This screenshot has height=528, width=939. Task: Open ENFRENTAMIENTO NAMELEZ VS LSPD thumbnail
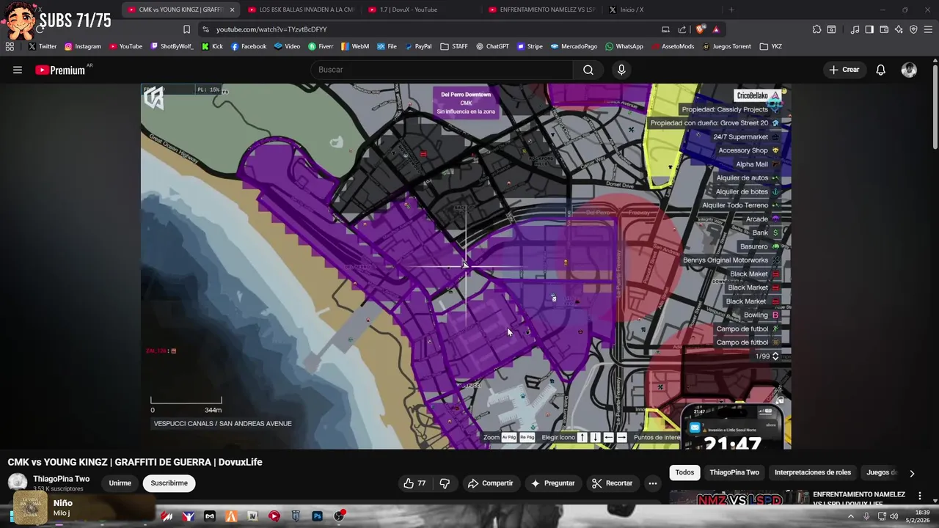(x=739, y=498)
